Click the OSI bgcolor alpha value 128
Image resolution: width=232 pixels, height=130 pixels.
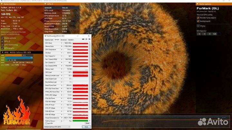pos(214,34)
